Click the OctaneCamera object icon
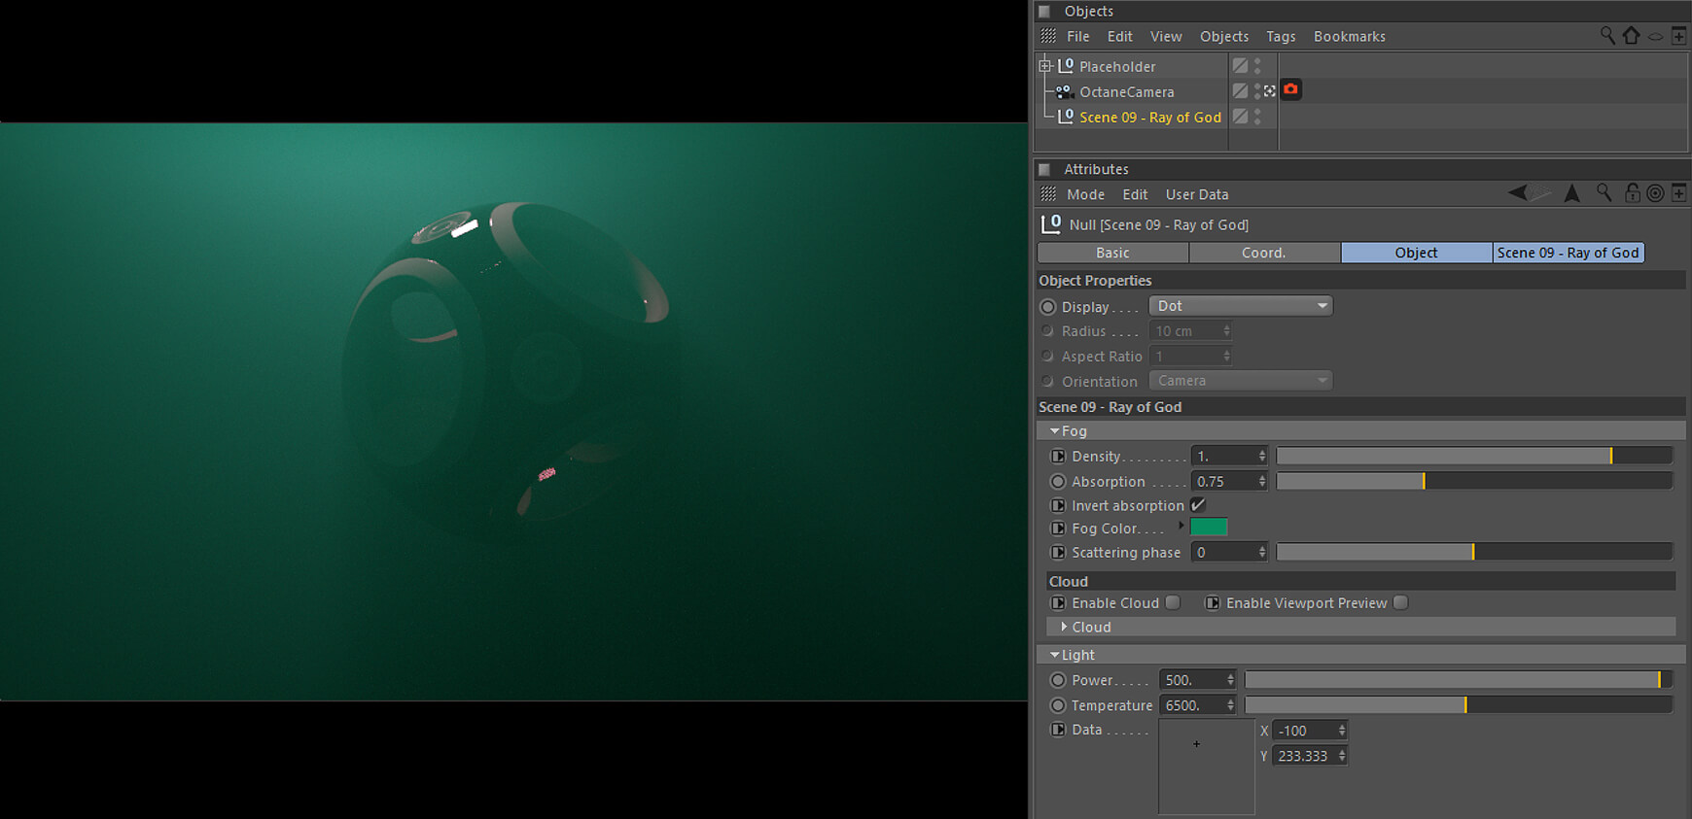Image resolution: width=1692 pixels, height=819 pixels. coord(1064,91)
